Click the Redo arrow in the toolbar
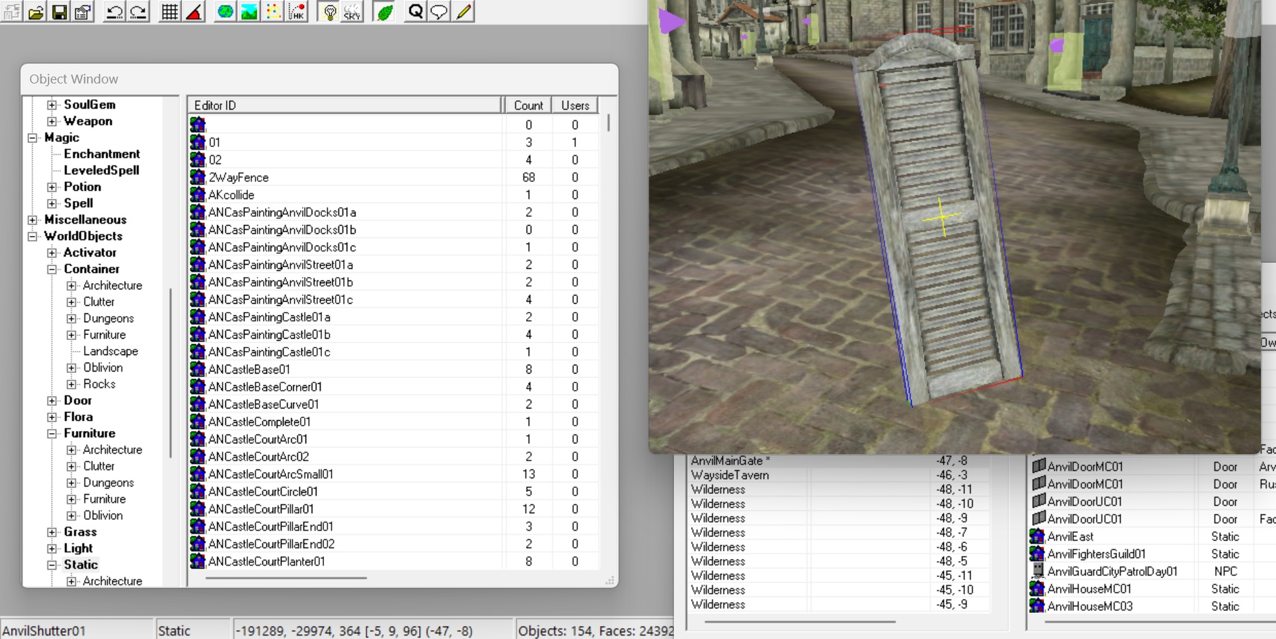1276x639 pixels. click(138, 12)
